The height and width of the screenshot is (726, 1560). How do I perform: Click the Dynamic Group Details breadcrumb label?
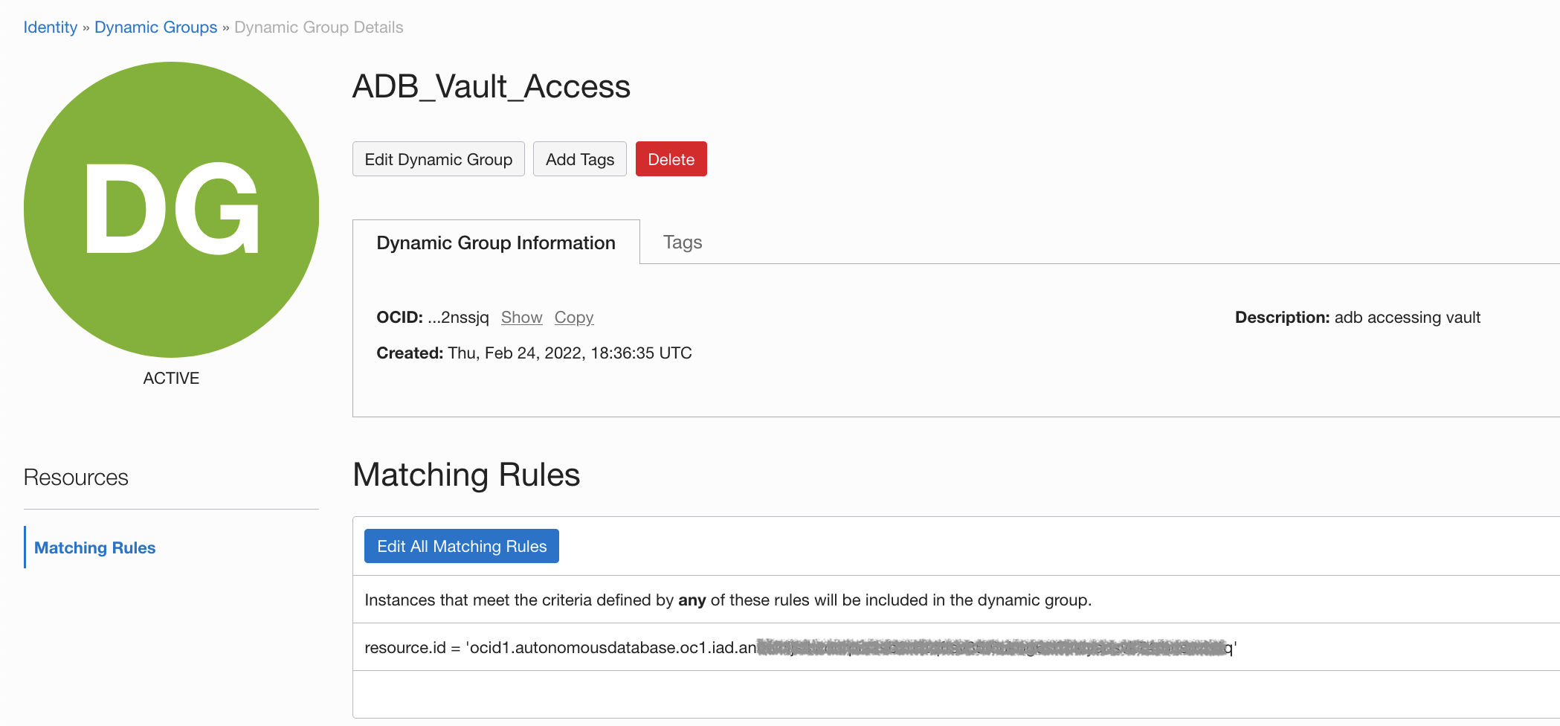(x=318, y=27)
